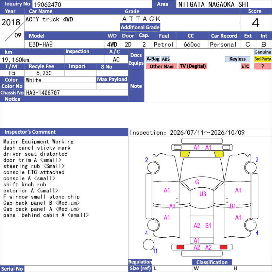Click the G mark on the windshield
Image resolution: width=272 pixels, height=272 pixels.
(x=197, y=182)
